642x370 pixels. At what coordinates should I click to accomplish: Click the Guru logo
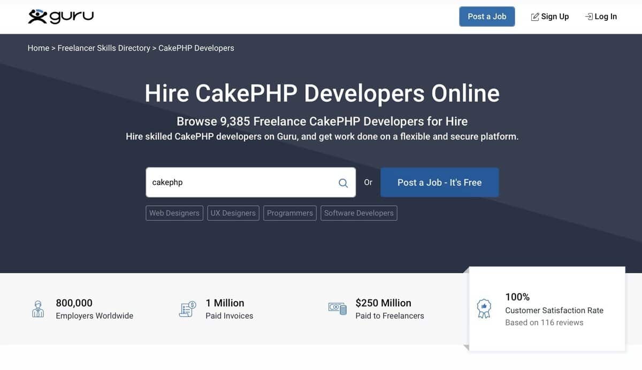[60, 17]
